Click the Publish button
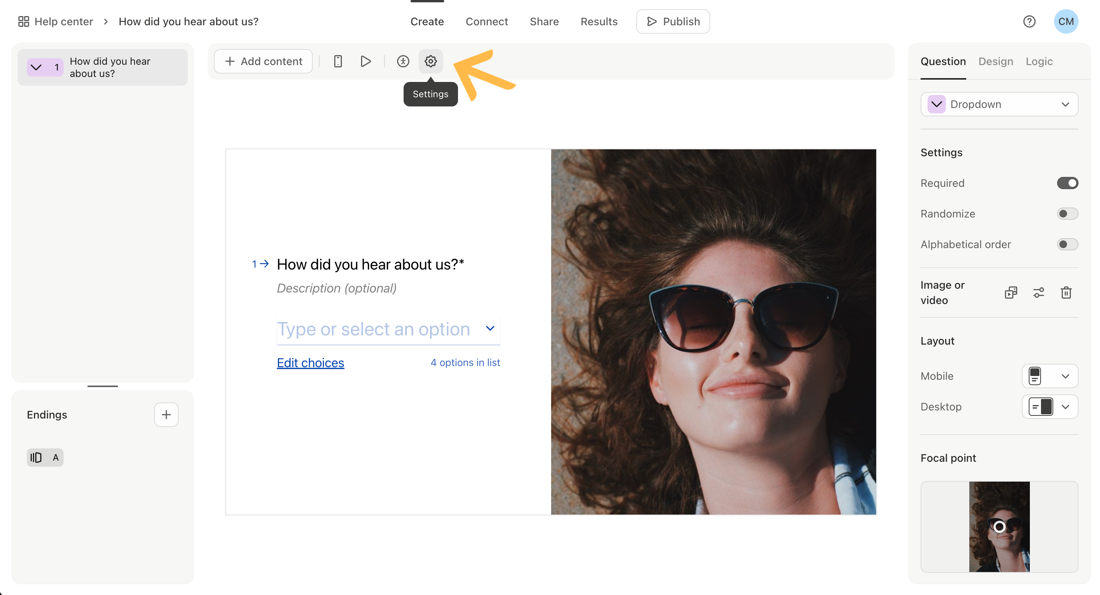Viewport: 1100px width, 595px height. [673, 21]
